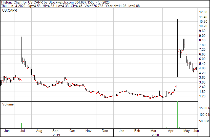This screenshot has width=210, height=137.
Task: Click the May month label on time axis
Action: [x=186, y=131]
